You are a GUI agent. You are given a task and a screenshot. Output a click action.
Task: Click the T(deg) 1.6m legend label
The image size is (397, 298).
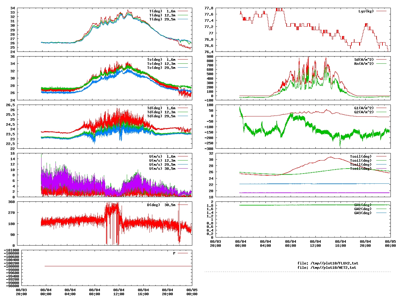(162, 11)
